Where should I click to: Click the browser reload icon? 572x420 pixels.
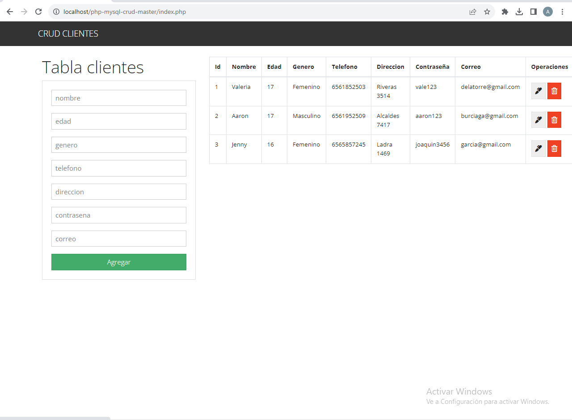(x=38, y=12)
